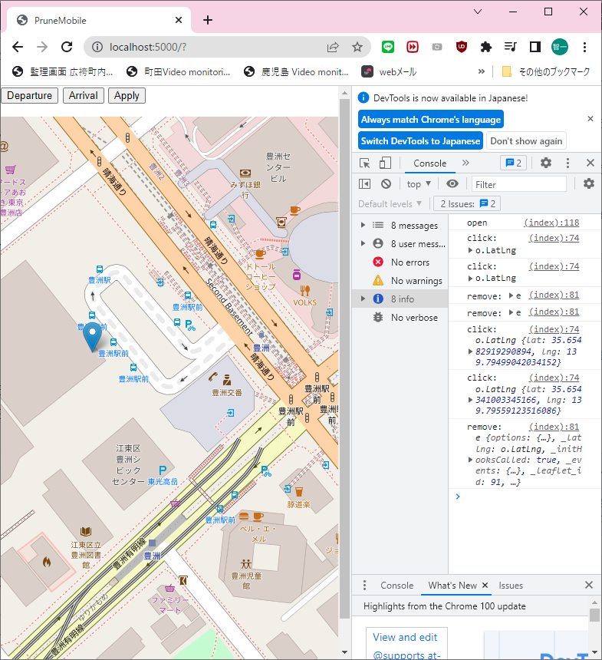Viewport: 602px width, 660px height.
Task: Select the DevTools inspect element icon
Action: [x=365, y=163]
